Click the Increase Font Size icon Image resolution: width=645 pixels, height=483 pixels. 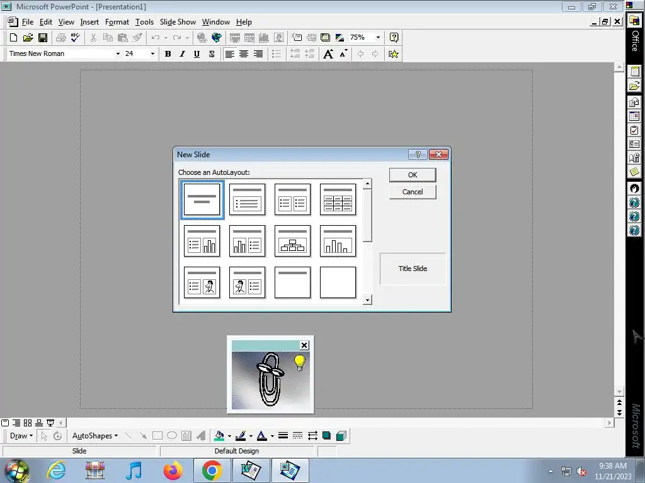coord(328,54)
